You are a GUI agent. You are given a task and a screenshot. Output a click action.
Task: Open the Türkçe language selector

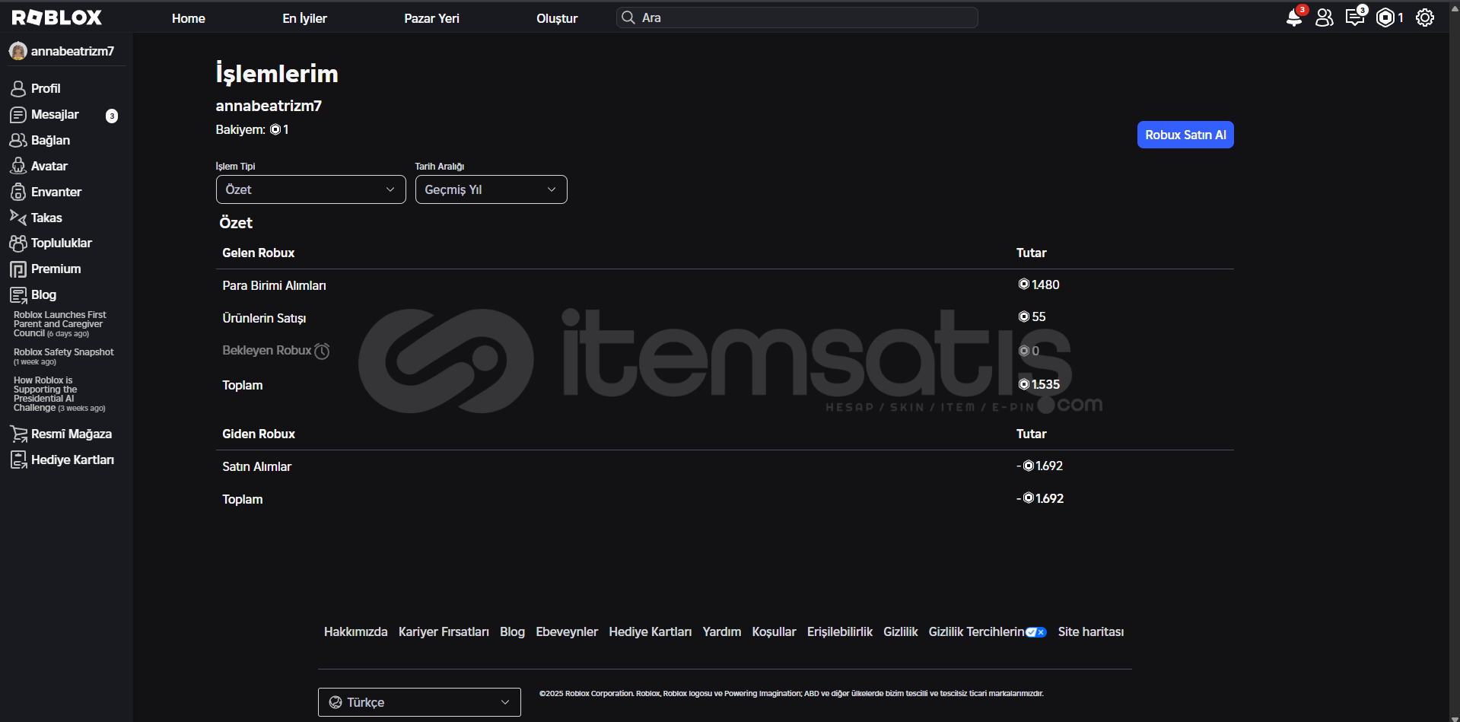(419, 702)
